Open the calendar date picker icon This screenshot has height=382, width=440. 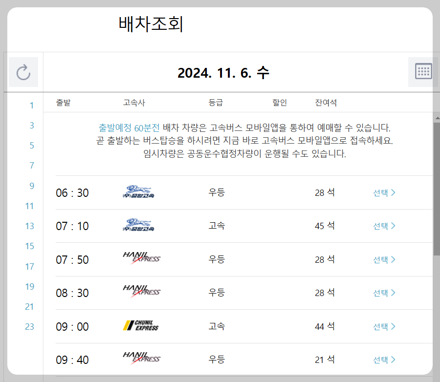click(x=422, y=71)
